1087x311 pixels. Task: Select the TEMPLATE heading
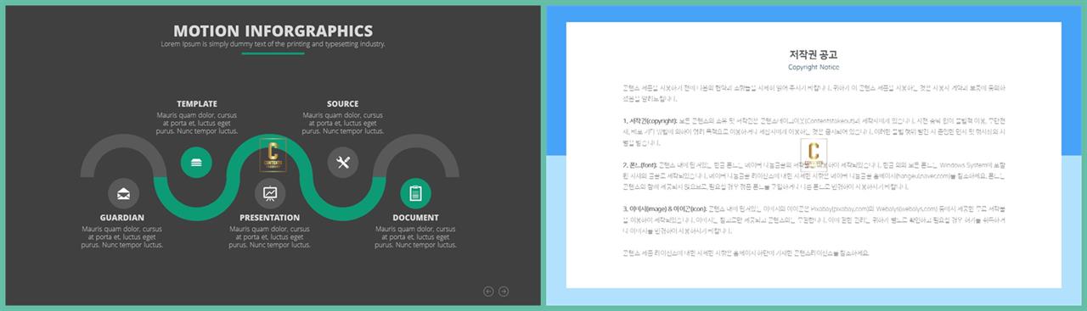point(197,103)
